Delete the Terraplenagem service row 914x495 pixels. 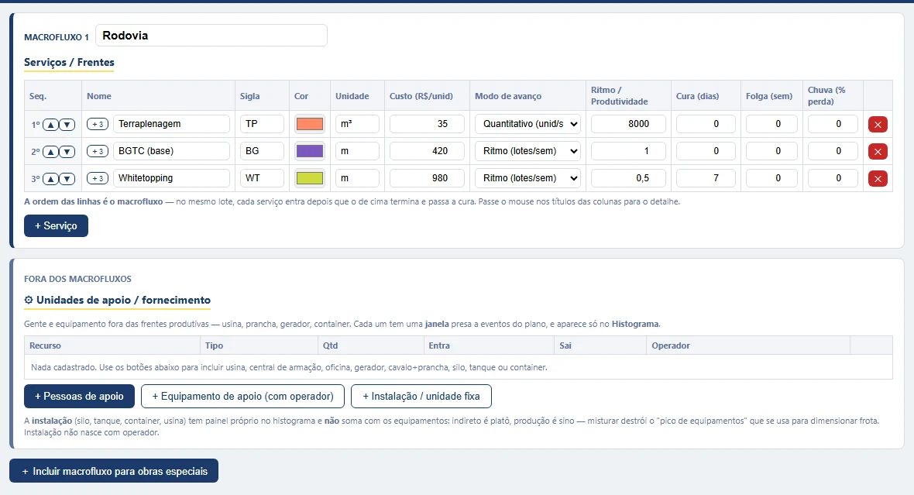point(878,124)
